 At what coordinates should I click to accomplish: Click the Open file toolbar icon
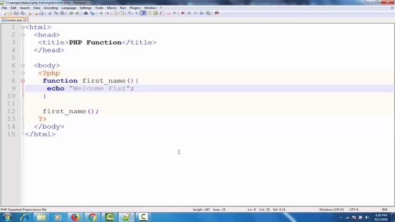coord(10,13)
